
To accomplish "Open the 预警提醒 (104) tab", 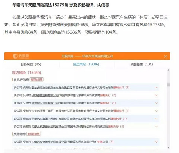I will 141,64.
